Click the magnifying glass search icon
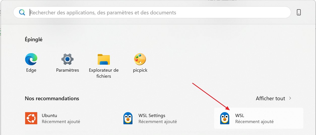 pos(22,12)
